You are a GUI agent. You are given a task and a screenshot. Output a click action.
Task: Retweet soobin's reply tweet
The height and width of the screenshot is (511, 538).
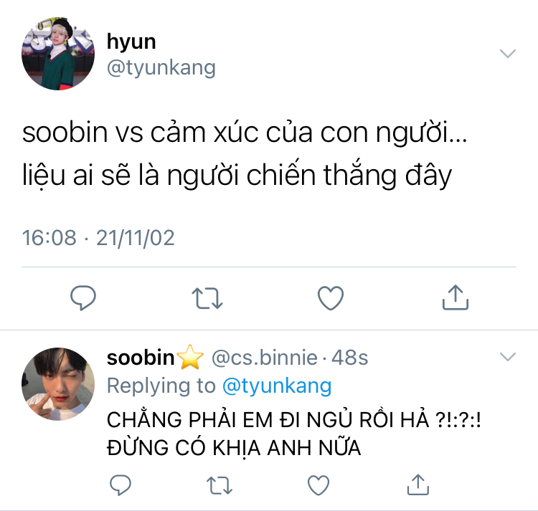tap(220, 485)
